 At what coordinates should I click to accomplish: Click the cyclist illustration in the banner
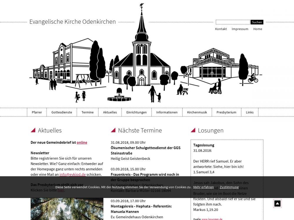(253, 78)
